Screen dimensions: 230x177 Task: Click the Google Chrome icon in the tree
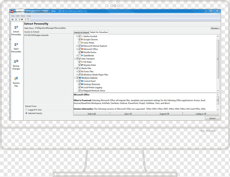[x=82, y=40]
